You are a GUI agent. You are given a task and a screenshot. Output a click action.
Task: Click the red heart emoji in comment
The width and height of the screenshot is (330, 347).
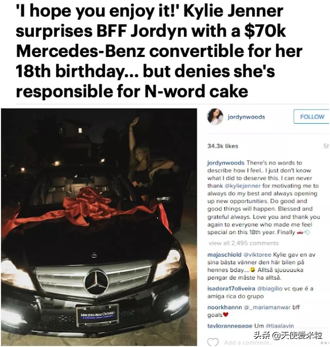click(x=226, y=315)
